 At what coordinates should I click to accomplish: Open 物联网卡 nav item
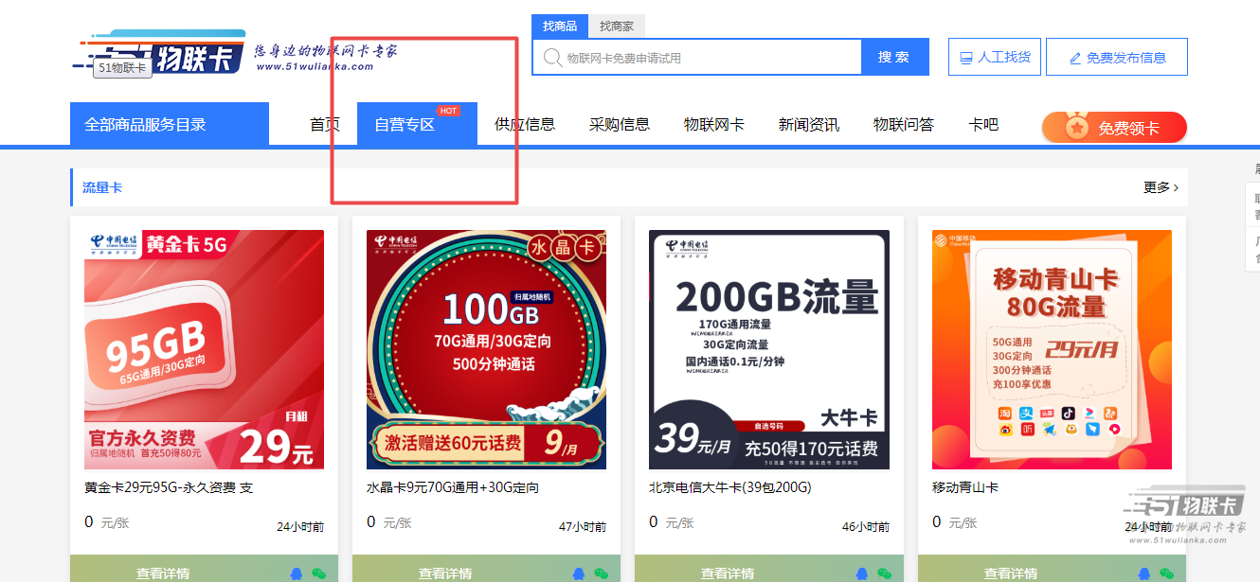714,124
